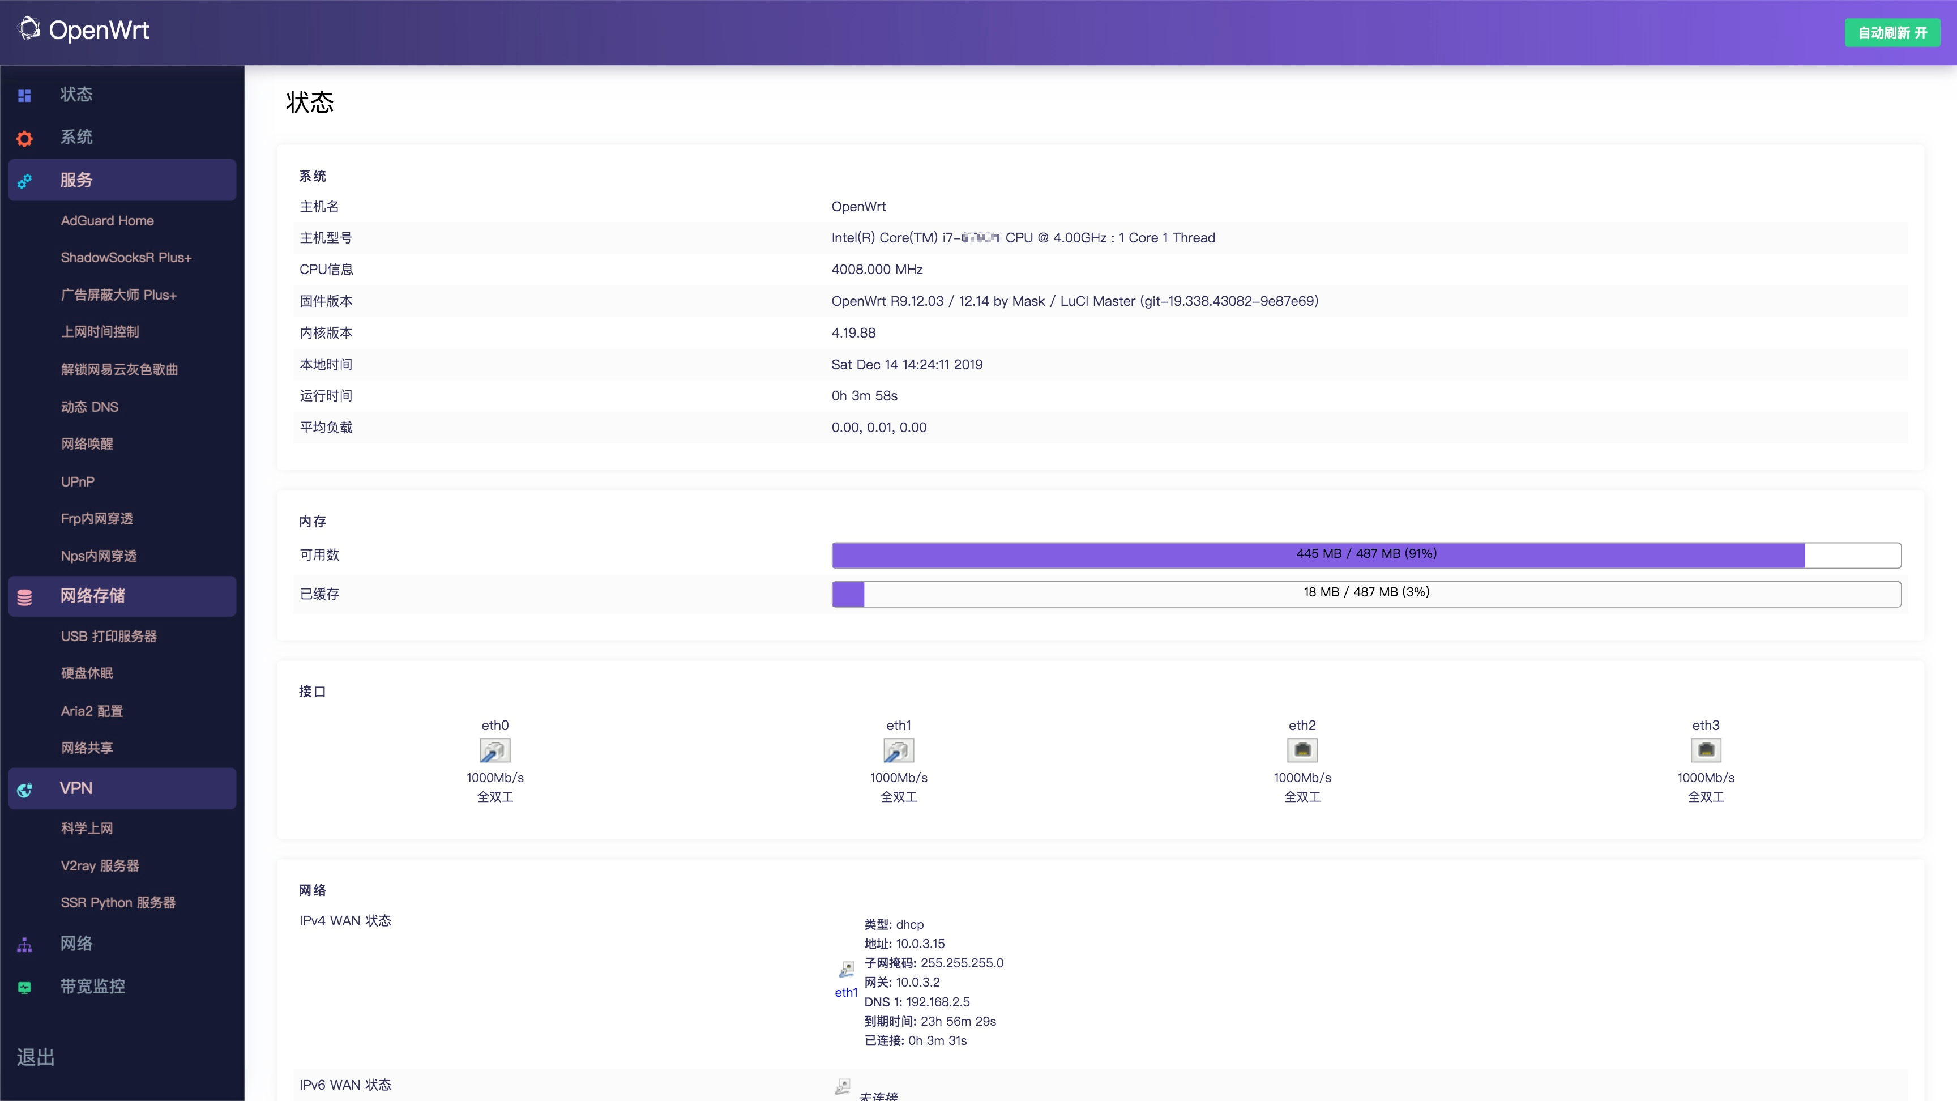Click the 网络 topology icon in sidebar
The width and height of the screenshot is (1957, 1101).
[x=24, y=945]
